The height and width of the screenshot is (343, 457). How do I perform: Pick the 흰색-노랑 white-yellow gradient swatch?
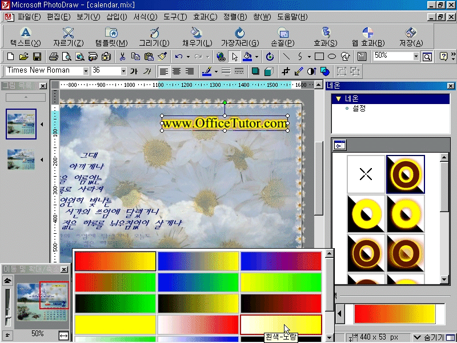coord(280,324)
